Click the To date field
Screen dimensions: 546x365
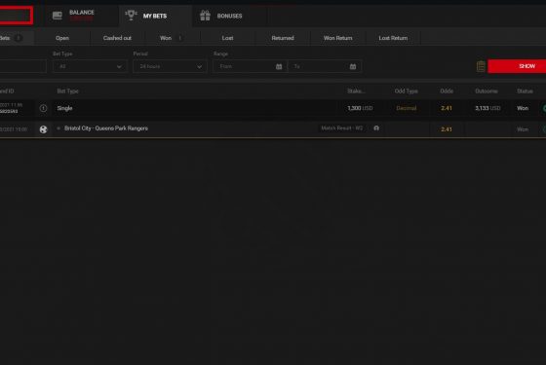tap(324, 66)
